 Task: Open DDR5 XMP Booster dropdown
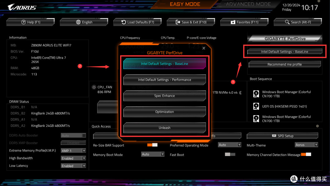click(x=73, y=143)
